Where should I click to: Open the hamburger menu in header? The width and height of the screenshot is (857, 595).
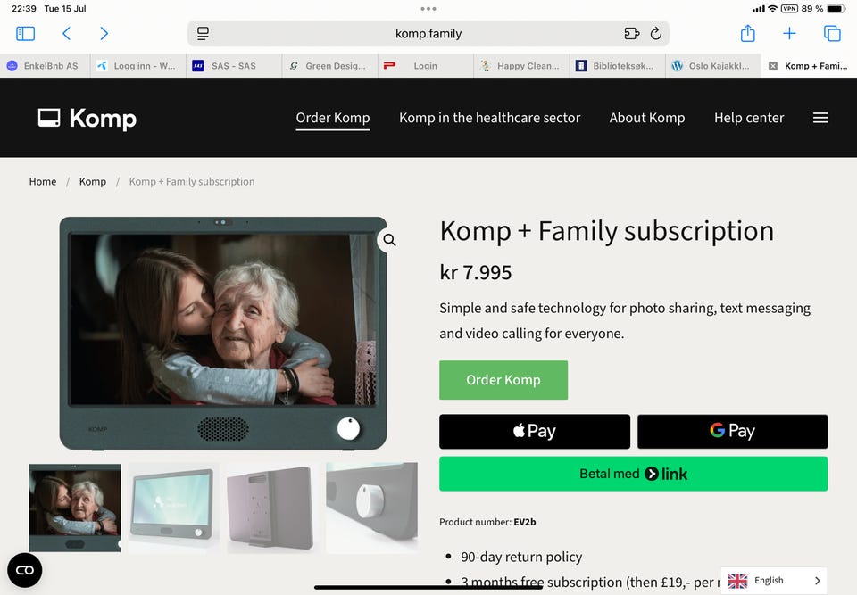coord(820,118)
